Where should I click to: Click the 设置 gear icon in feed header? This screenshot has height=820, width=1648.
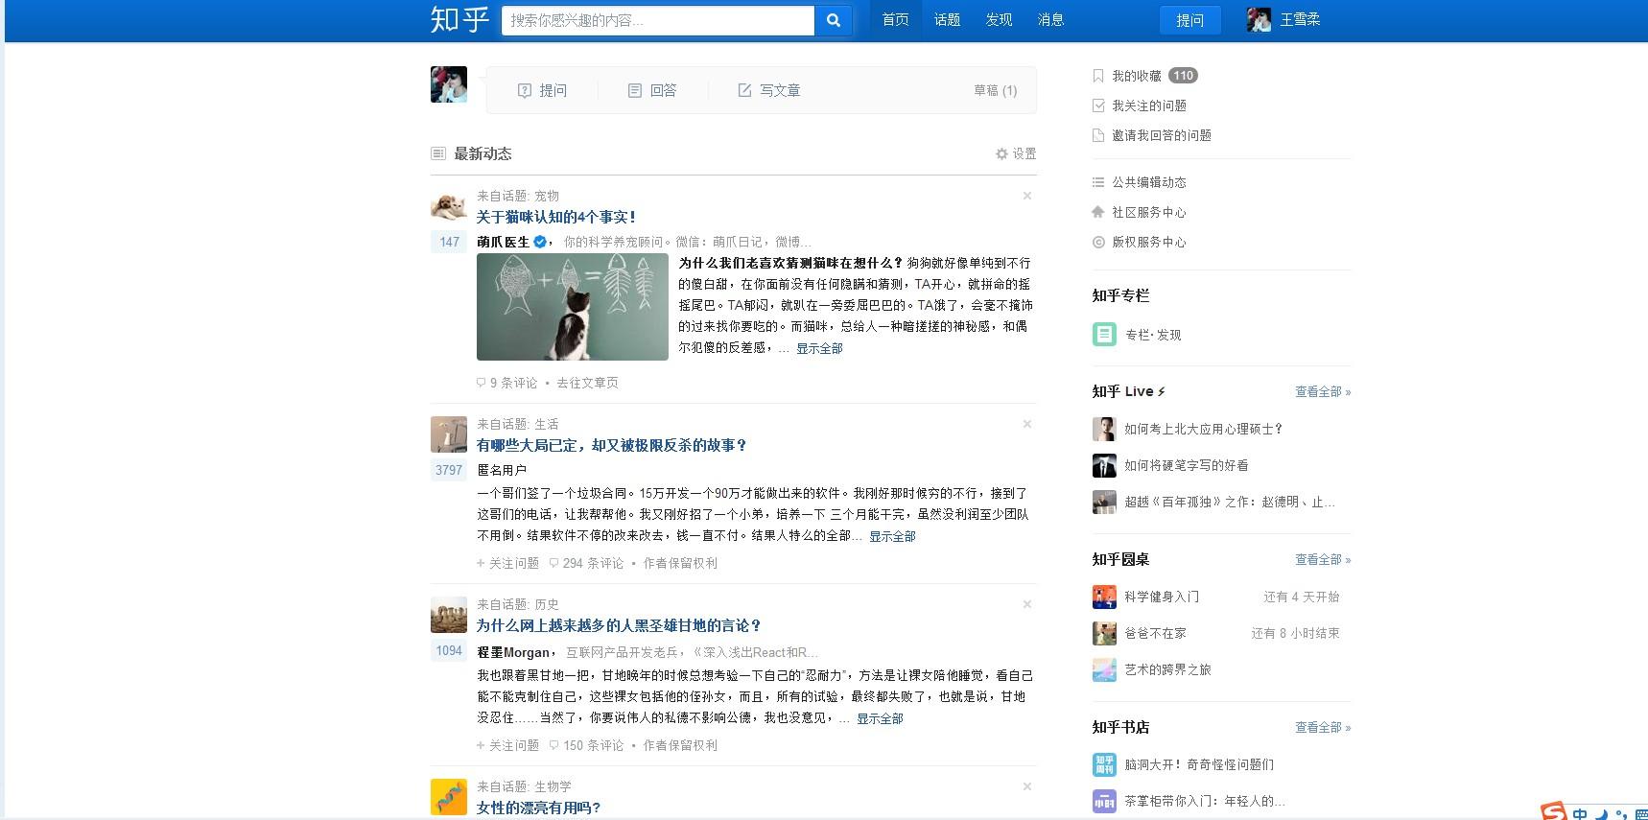(1001, 153)
